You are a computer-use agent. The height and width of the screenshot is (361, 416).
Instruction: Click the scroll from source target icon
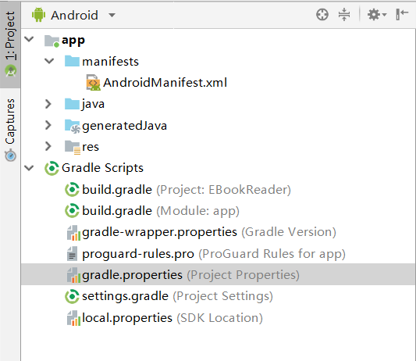[322, 15]
